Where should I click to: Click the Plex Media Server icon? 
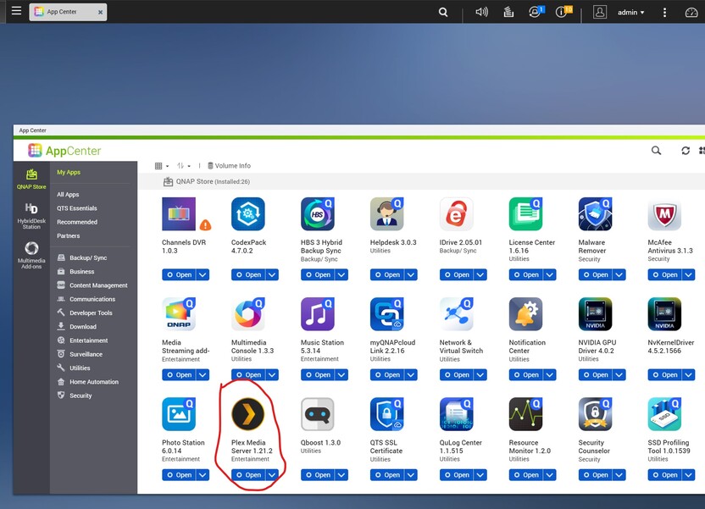click(x=247, y=414)
